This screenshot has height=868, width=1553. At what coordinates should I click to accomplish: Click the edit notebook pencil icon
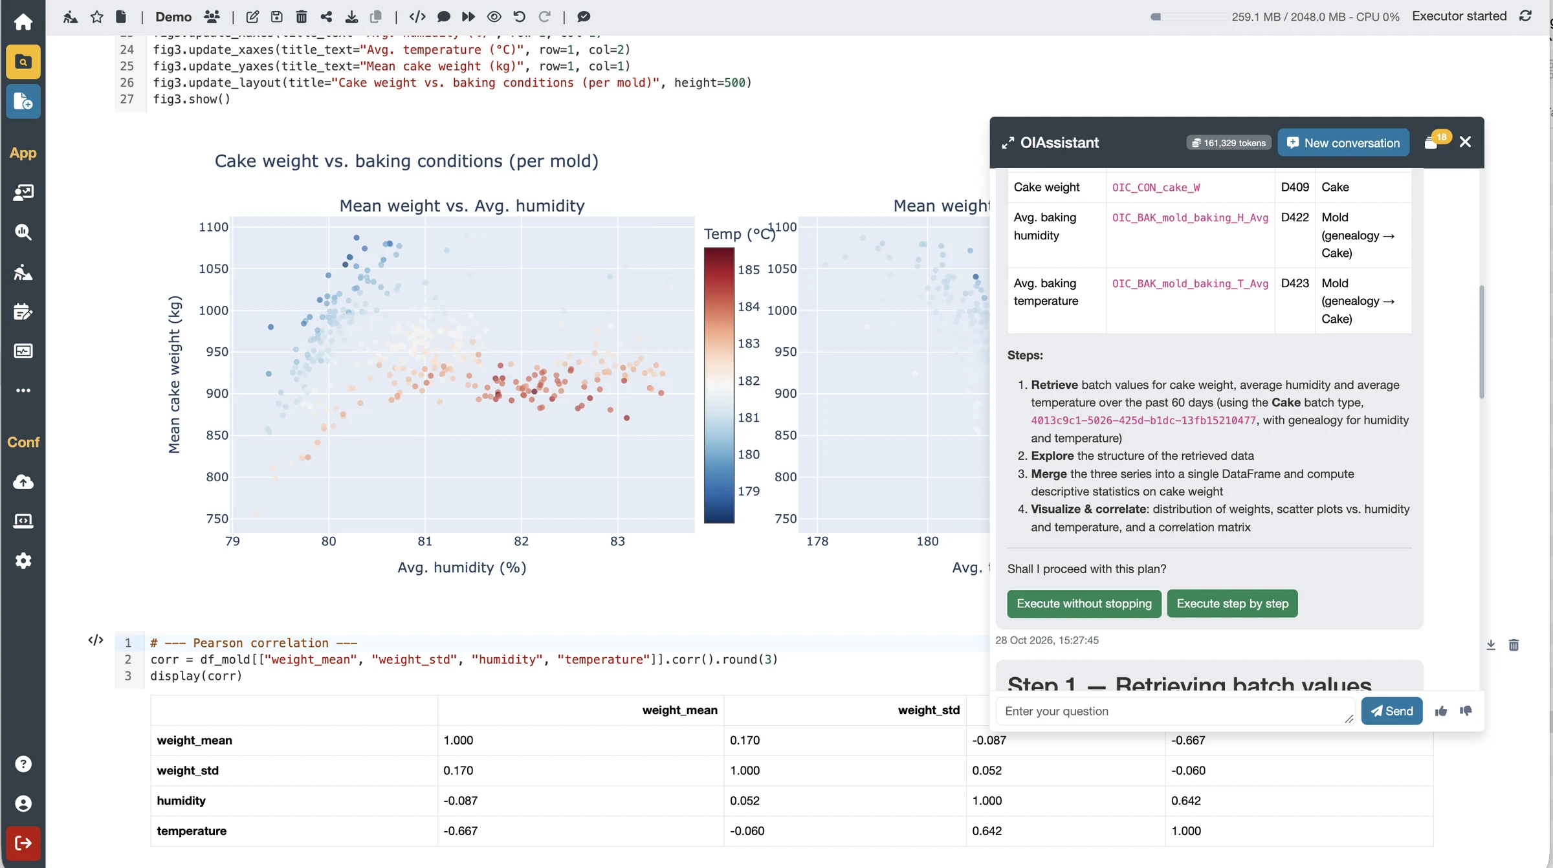pyautogui.click(x=252, y=17)
